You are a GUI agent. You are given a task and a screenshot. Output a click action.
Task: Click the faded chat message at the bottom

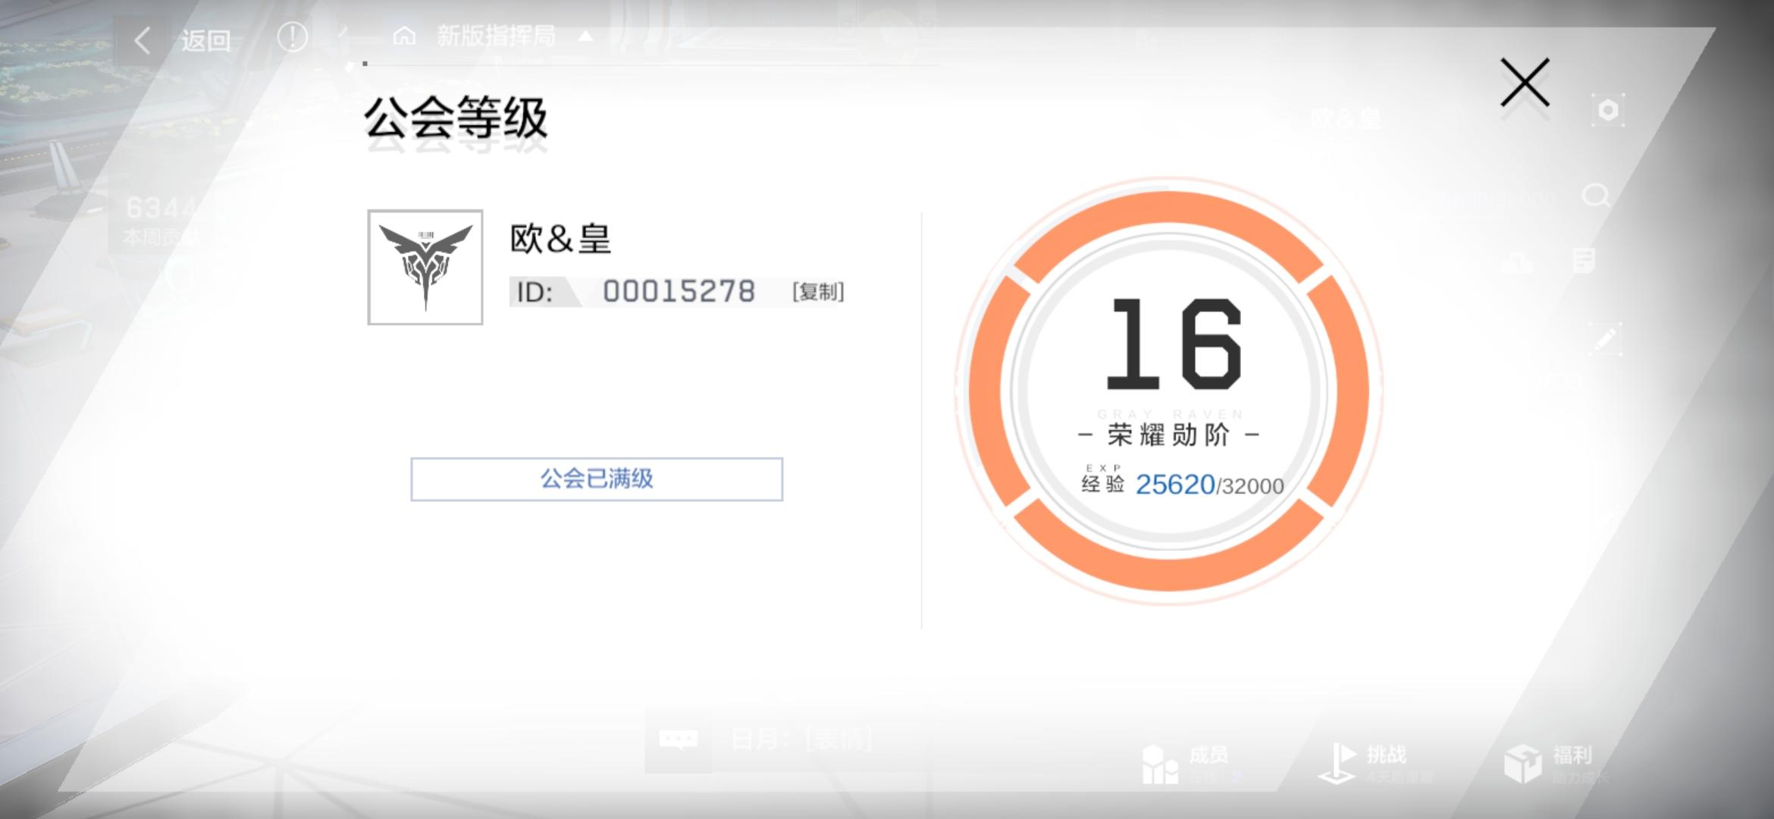tap(801, 739)
